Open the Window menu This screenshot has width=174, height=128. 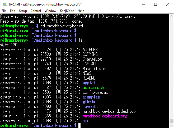(50, 11)
